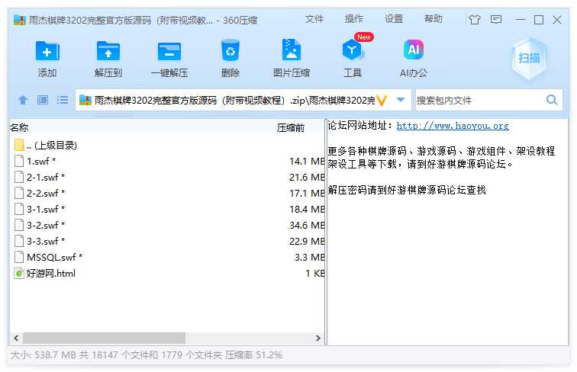
Task: Sort by 压缩前 column header
Action: pos(291,127)
